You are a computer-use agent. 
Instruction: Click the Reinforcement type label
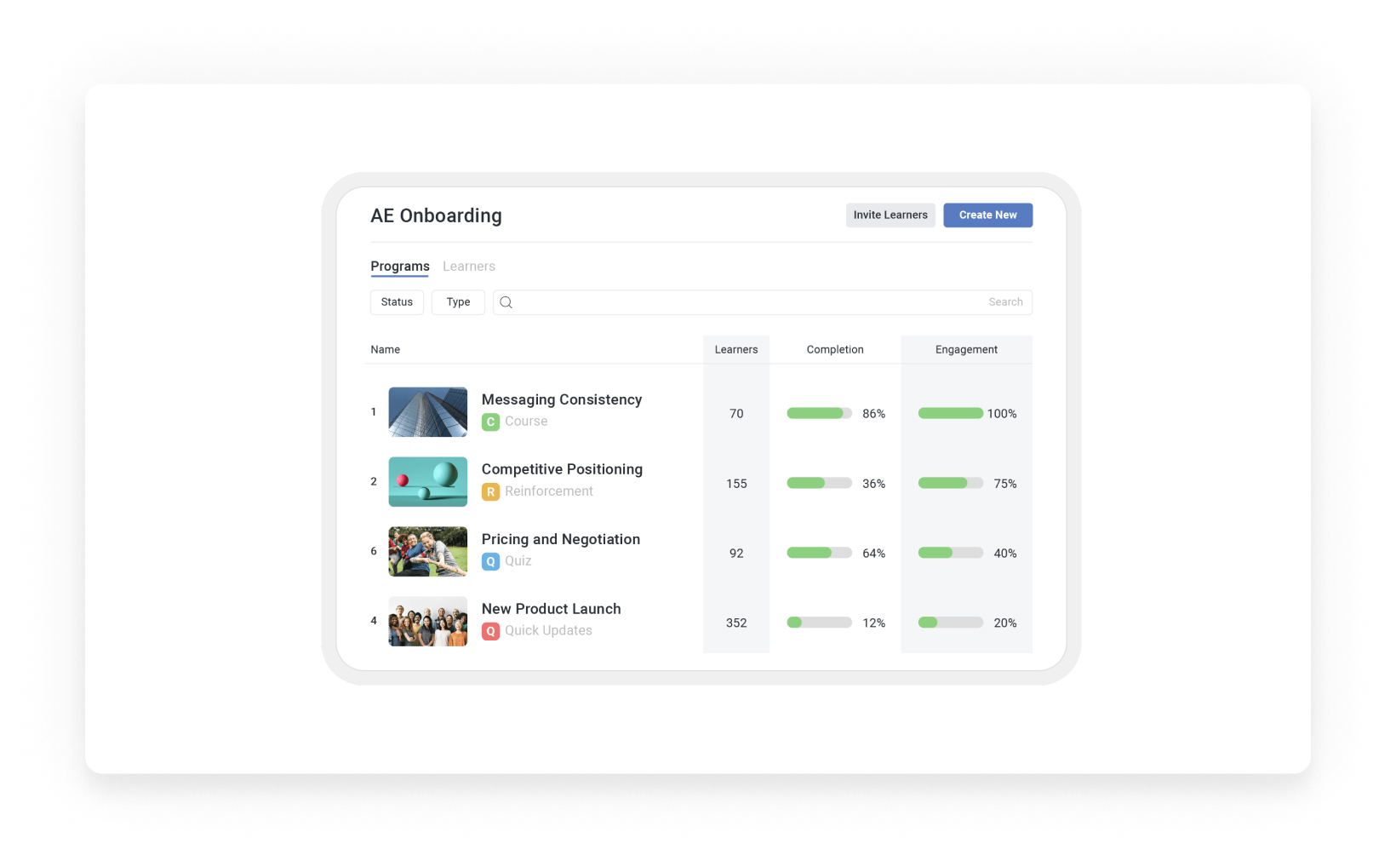tap(549, 491)
